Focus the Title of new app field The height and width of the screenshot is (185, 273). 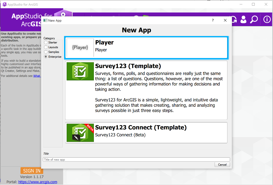tap(136, 159)
